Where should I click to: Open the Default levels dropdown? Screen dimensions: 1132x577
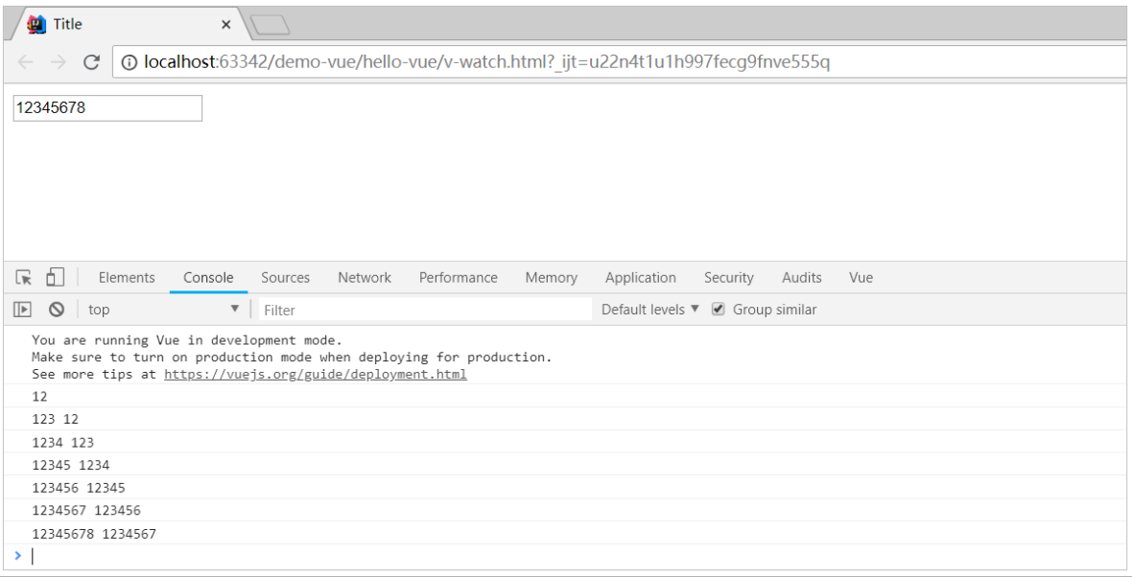tap(650, 310)
